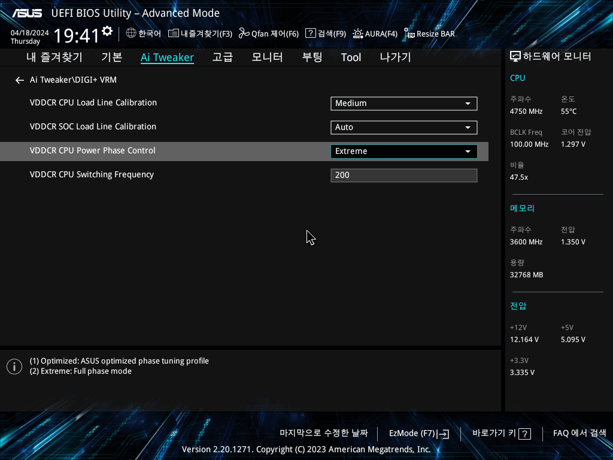Open the 모니터 tab
Viewport: 613px width, 460px height.
pyautogui.click(x=268, y=57)
